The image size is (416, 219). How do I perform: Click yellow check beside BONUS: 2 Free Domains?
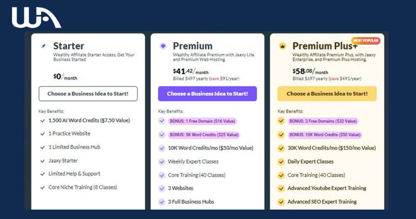coord(281,121)
